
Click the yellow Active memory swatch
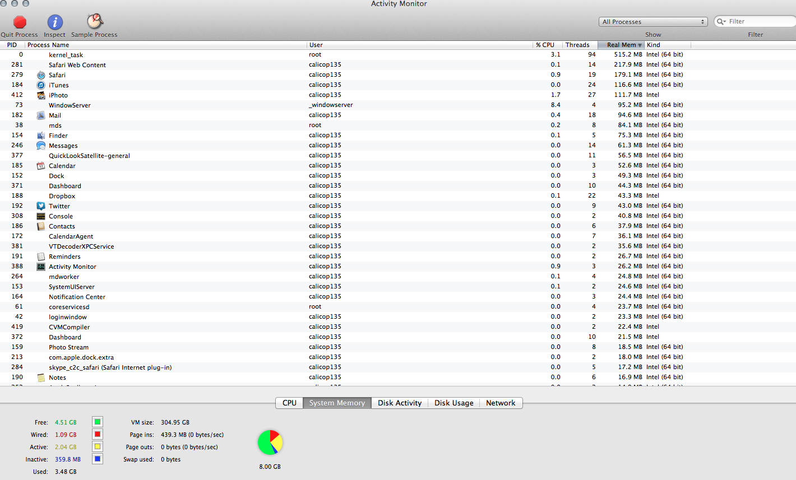pos(98,447)
